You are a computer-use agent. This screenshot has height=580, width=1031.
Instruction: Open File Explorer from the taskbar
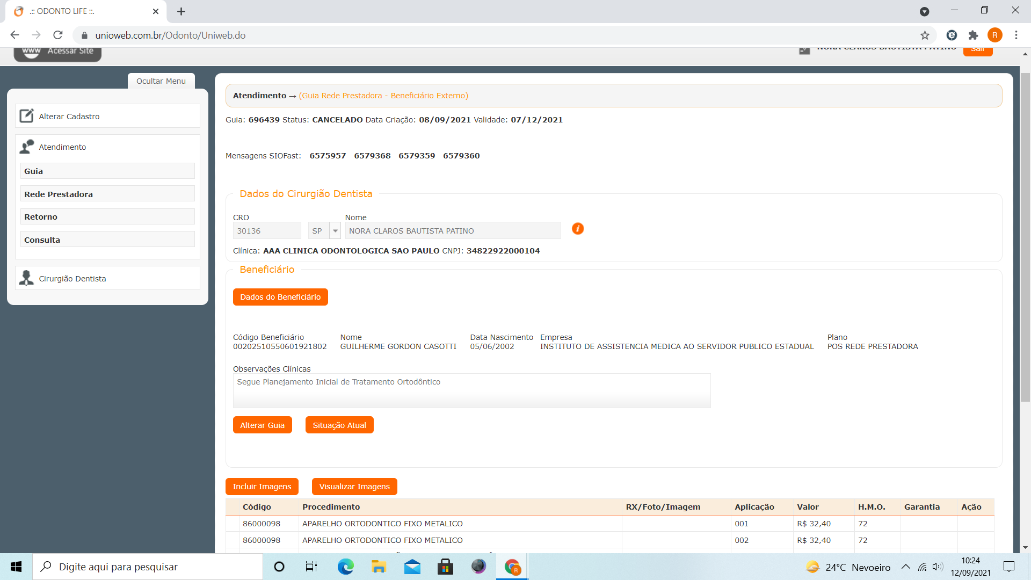tap(379, 567)
